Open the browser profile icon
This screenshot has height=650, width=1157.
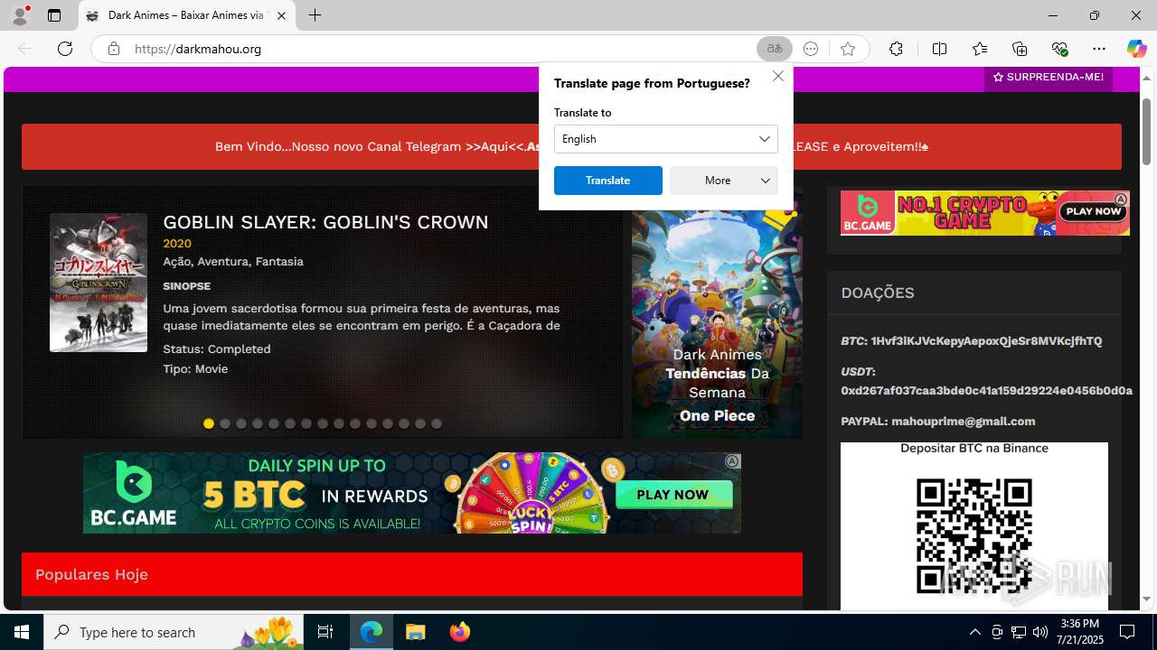tap(20, 15)
